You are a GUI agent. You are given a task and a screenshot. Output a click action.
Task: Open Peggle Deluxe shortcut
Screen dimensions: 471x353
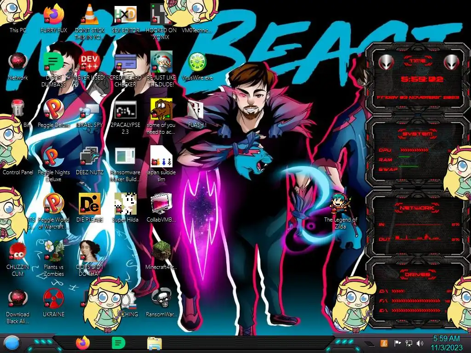point(53,114)
